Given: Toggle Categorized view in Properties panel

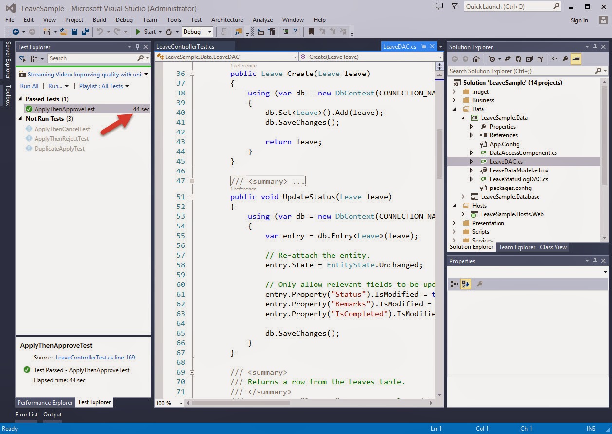Looking at the screenshot, I should 454,284.
